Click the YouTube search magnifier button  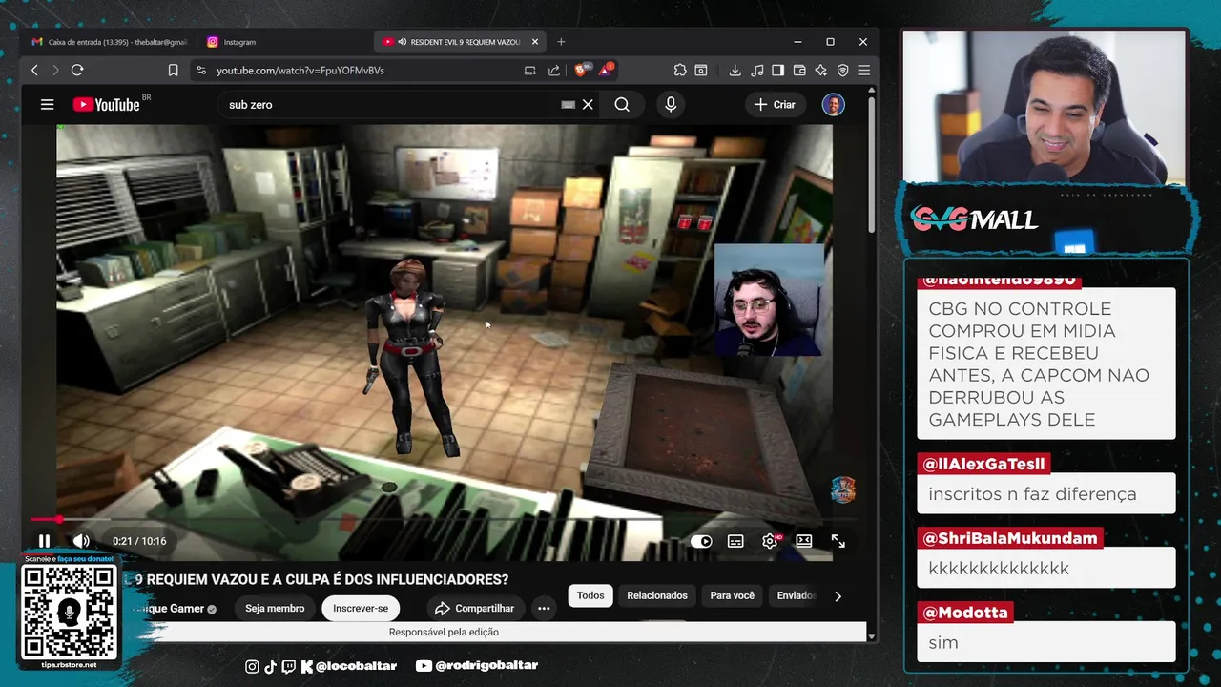[x=622, y=105]
